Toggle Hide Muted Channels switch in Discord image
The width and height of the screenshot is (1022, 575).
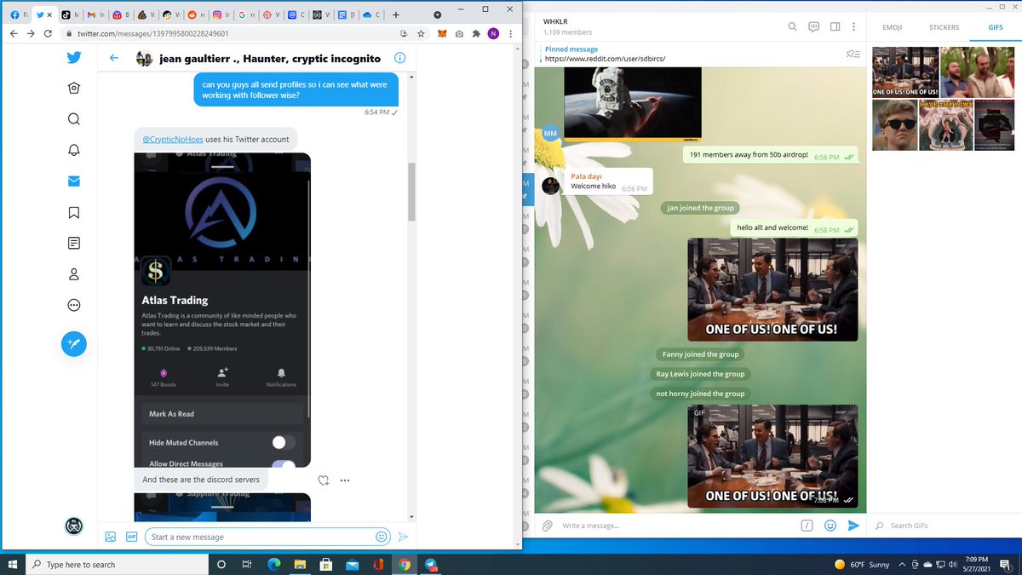pos(284,442)
